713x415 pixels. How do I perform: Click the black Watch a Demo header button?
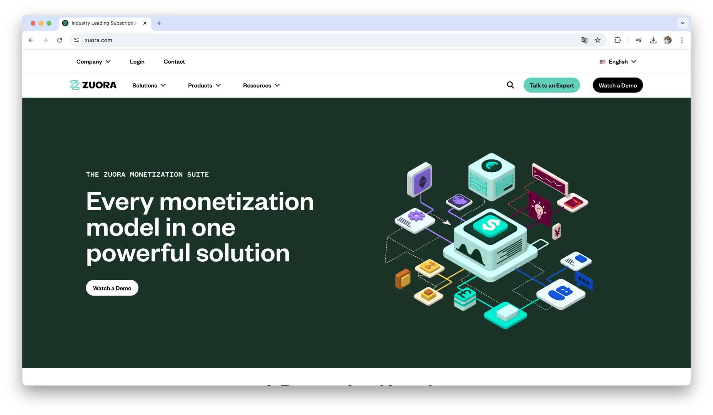(618, 85)
